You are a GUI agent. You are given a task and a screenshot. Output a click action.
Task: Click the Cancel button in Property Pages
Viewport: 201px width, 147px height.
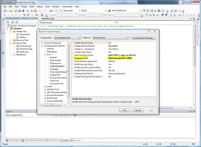[138, 111]
